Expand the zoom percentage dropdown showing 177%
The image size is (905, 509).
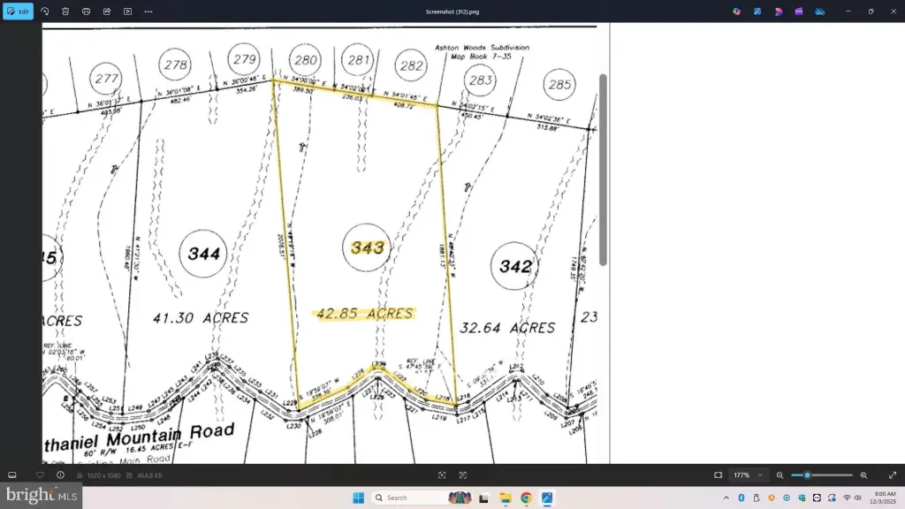click(x=749, y=475)
